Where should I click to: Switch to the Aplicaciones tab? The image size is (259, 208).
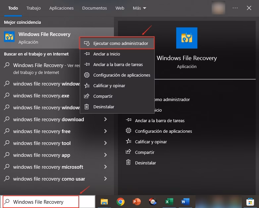click(62, 8)
